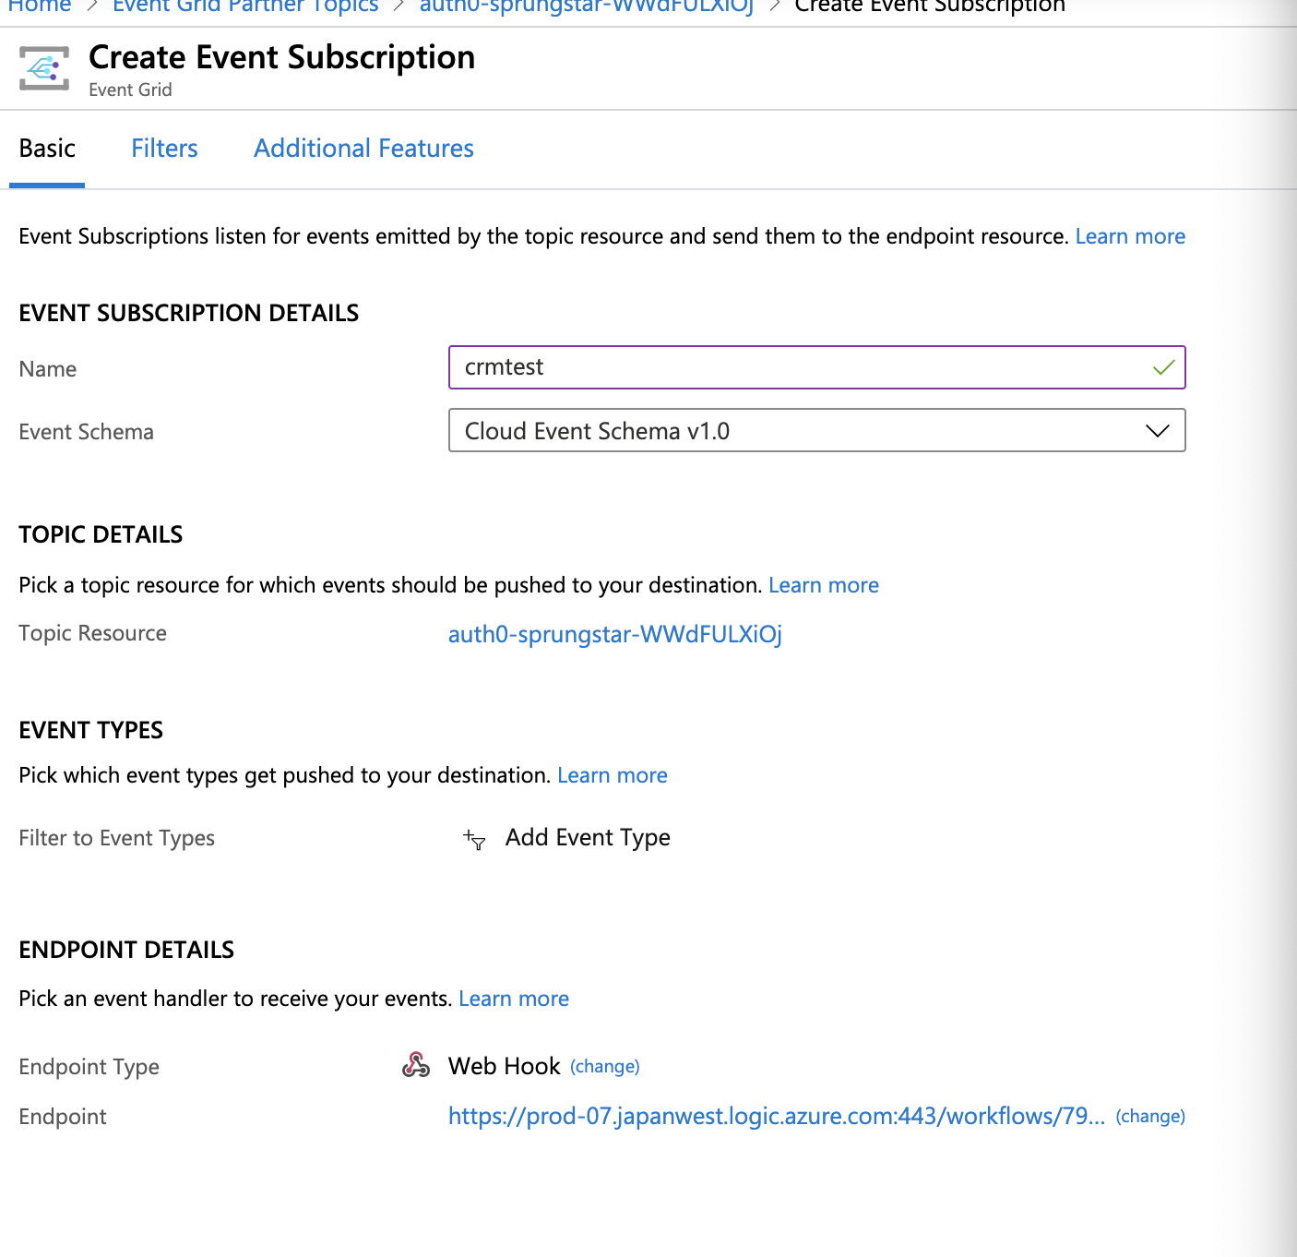Screen dimensions: 1297x1257
Task: Open Learn more link under Event Types
Action: [613, 775]
